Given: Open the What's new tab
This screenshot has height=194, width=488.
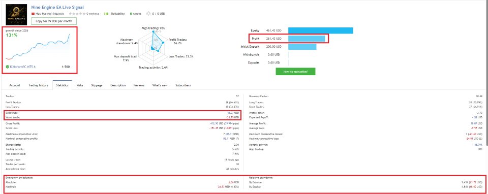Looking at the screenshot, I should (160, 85).
